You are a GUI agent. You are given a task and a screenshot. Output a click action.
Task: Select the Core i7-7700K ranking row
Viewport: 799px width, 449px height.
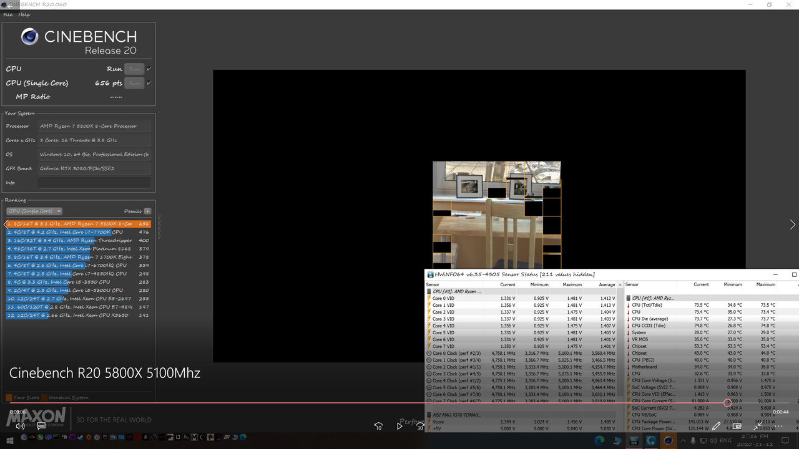[78, 232]
